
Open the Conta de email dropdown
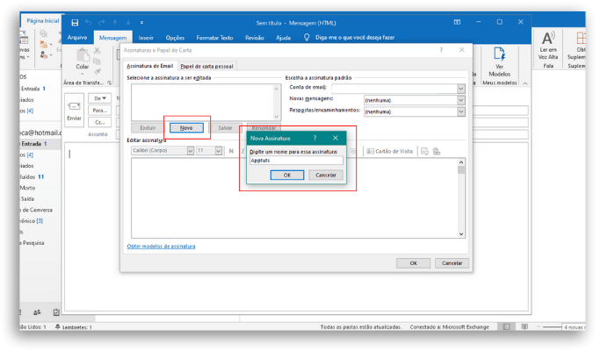click(461, 89)
